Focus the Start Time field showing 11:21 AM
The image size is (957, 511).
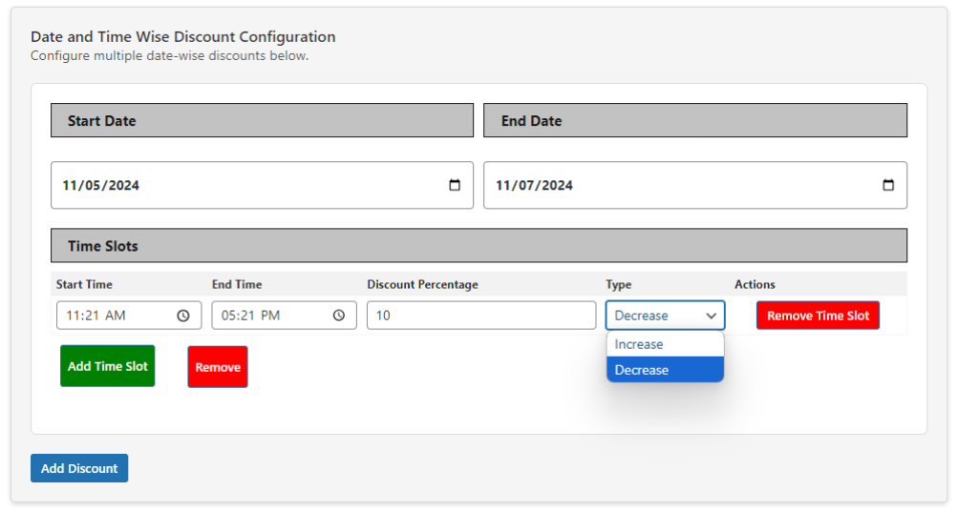(x=129, y=316)
